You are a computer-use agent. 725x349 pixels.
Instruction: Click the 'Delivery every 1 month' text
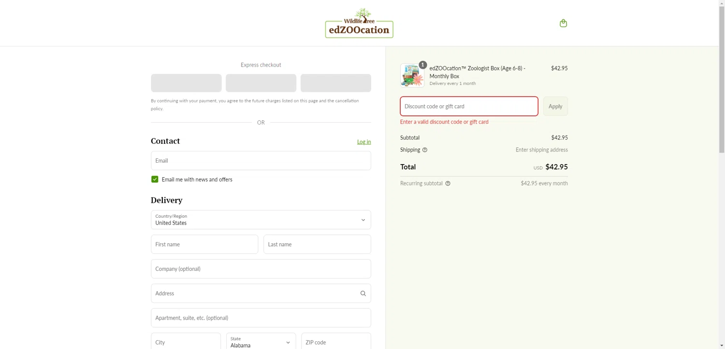tap(452, 84)
